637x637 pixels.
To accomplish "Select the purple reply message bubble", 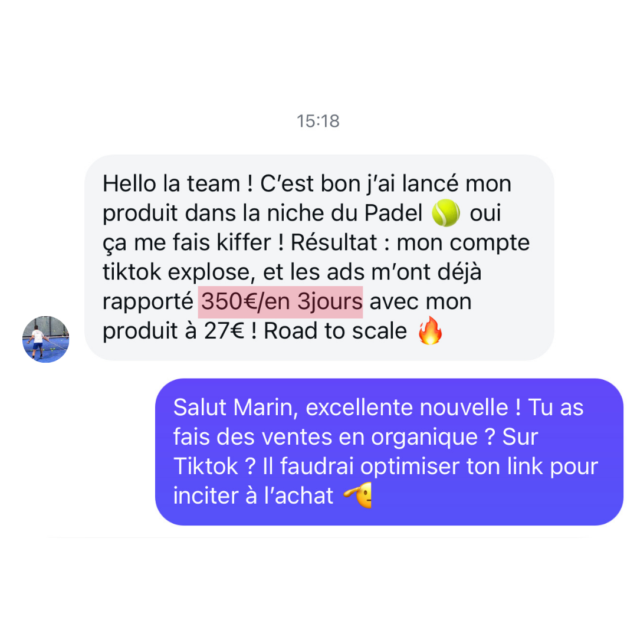I will click(389, 452).
